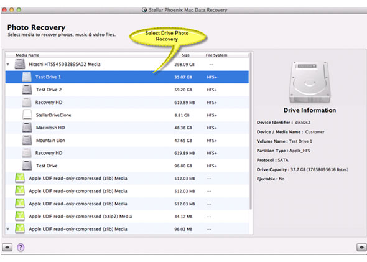
Task: Click the Device Identifier disk0s2 text
Action: [284, 122]
